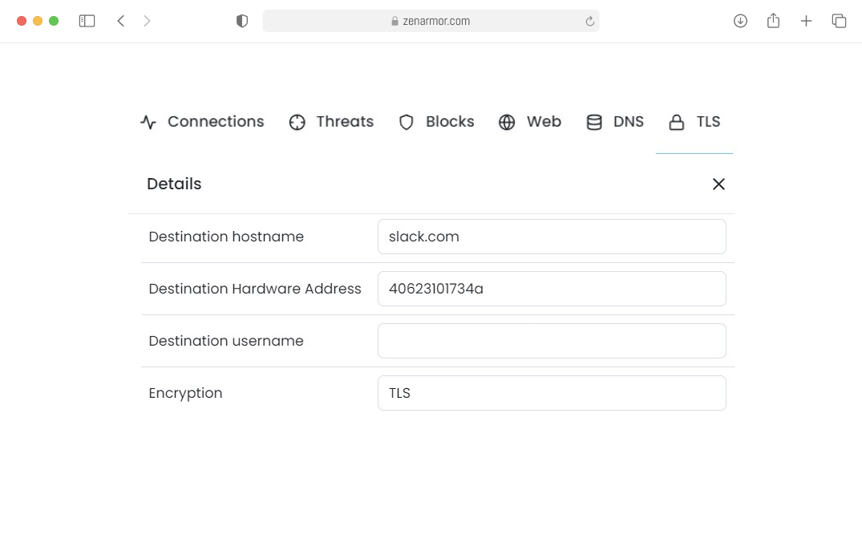Open a new browser tab with the plus button
The image size is (862, 559).
click(x=806, y=21)
